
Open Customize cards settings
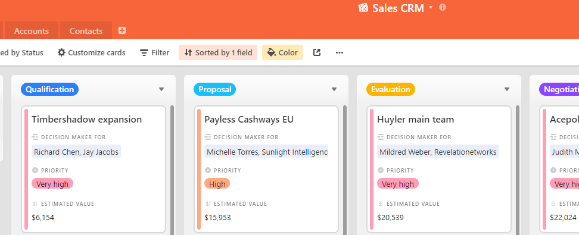tap(92, 52)
